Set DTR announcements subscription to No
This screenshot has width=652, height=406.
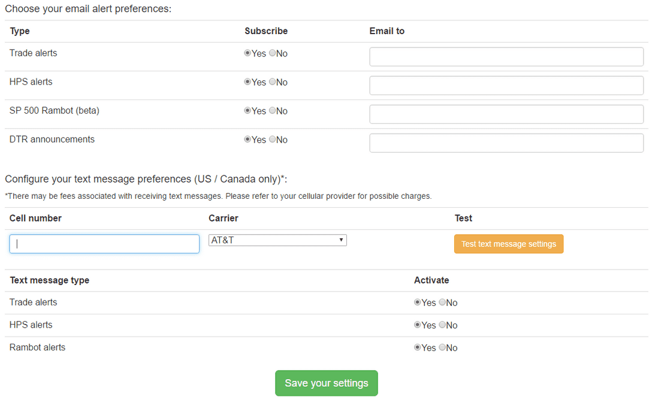pyautogui.click(x=273, y=140)
